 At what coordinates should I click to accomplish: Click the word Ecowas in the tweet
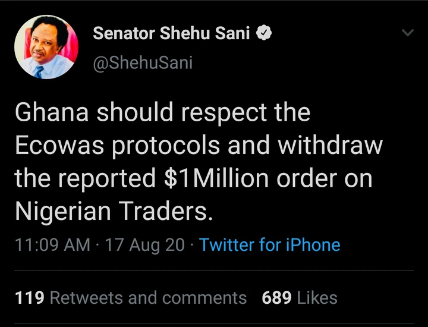59,145
